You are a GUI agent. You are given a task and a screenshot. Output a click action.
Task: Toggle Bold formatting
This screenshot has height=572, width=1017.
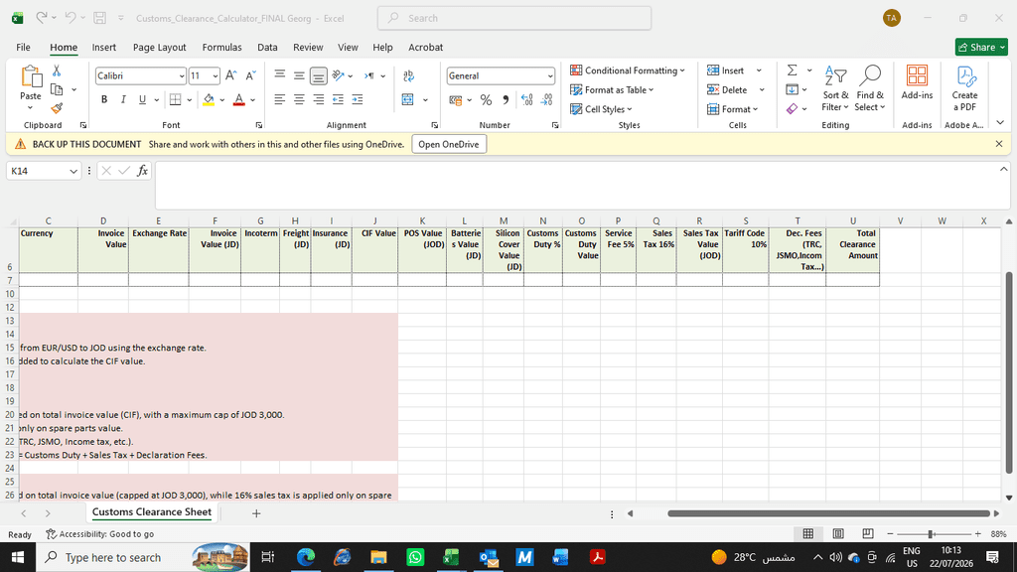click(103, 100)
